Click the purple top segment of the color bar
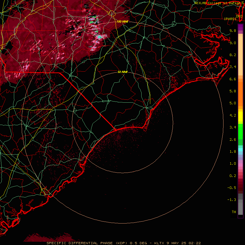Image resolution: width=245 pixels, height=245 pixels. tap(240, 27)
